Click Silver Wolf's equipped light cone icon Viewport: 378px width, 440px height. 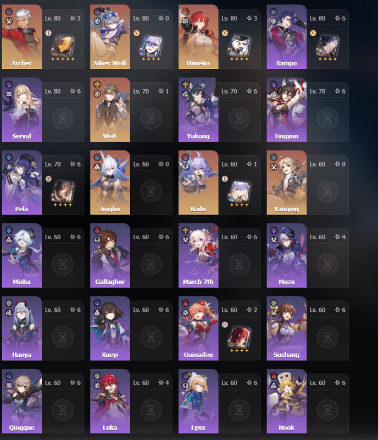point(151,46)
